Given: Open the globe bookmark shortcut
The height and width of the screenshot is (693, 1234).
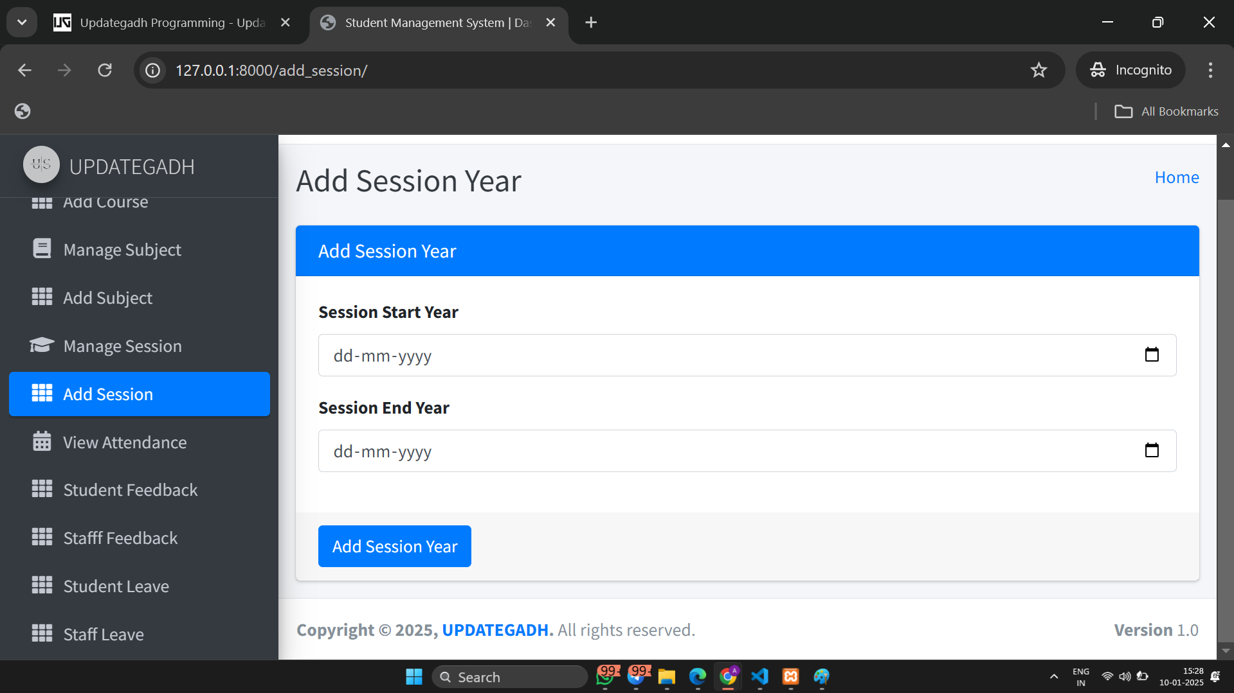Looking at the screenshot, I should click(x=23, y=111).
